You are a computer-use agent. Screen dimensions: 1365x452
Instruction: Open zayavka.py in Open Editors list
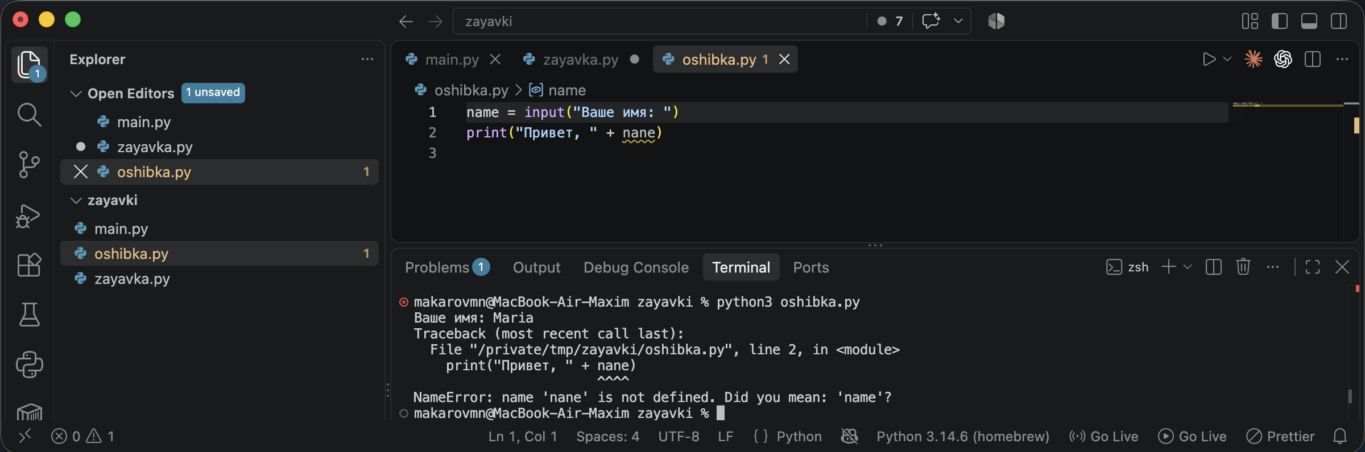[x=220, y=147]
